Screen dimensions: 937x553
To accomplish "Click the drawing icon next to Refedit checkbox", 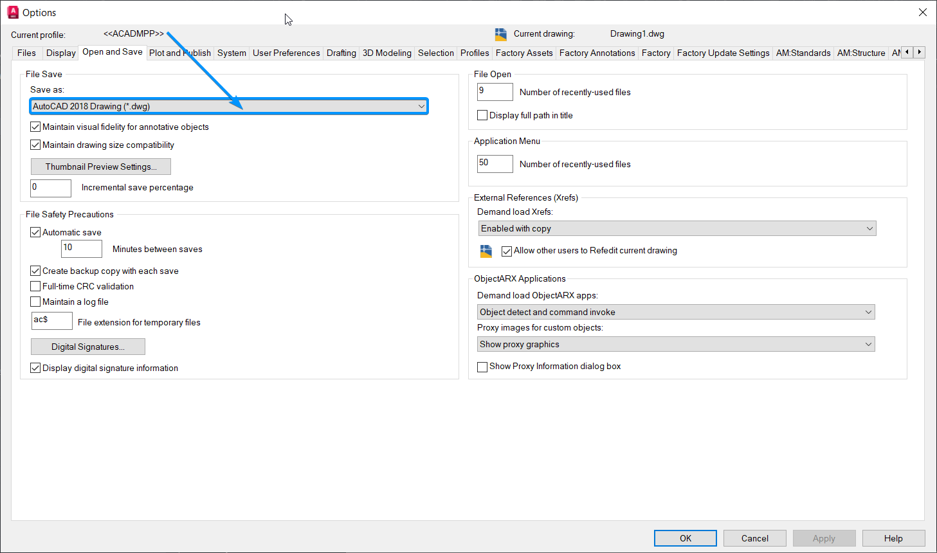I will click(x=486, y=251).
